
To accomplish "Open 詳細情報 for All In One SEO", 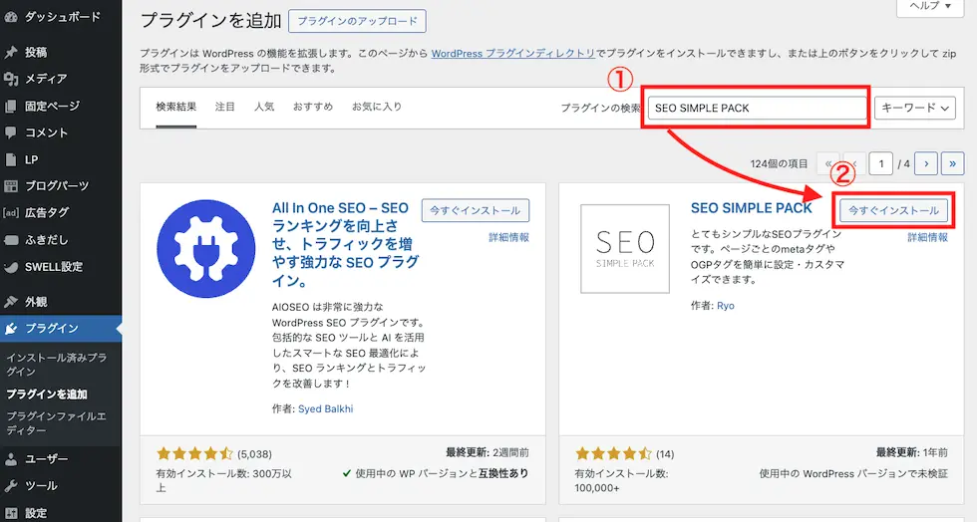I will pyautogui.click(x=509, y=237).
